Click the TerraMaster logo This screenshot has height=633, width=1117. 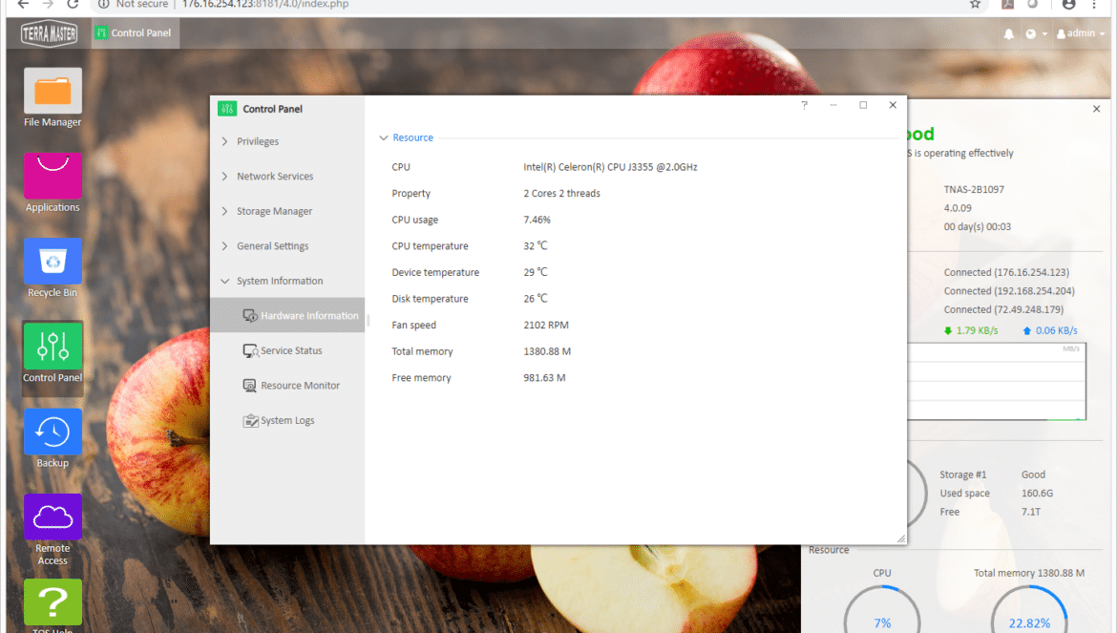[x=49, y=33]
